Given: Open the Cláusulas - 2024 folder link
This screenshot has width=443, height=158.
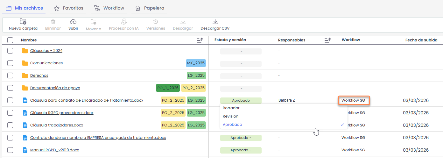Looking at the screenshot, I should pyautogui.click(x=46, y=51).
